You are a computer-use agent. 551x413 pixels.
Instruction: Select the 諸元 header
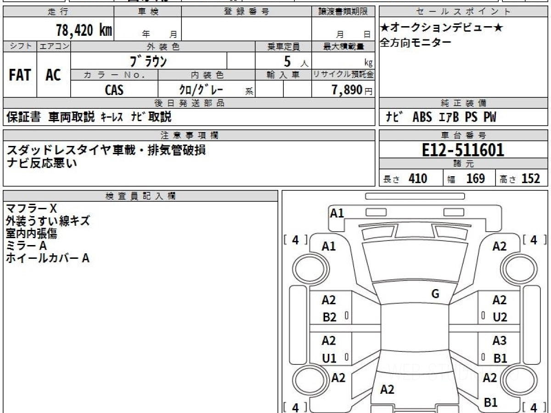(463, 164)
